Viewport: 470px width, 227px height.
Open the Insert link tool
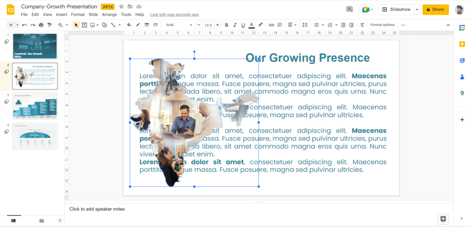tap(271, 25)
